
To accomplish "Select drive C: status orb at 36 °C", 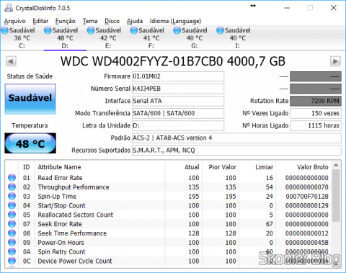I will [5, 30].
